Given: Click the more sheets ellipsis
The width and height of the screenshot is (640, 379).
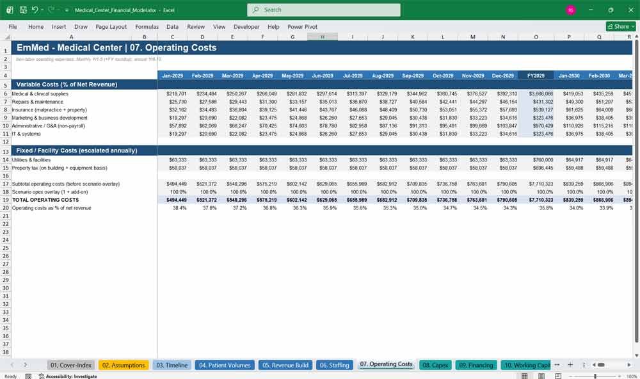Looking at the screenshot, I should click(557, 365).
